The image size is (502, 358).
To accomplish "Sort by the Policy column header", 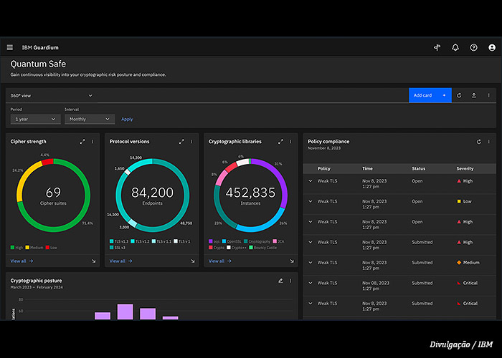I will (x=323, y=168).
